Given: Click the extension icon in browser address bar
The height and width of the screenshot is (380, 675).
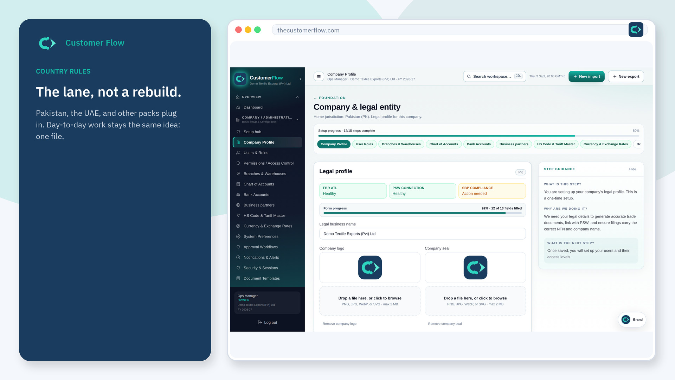Looking at the screenshot, I should (636, 30).
